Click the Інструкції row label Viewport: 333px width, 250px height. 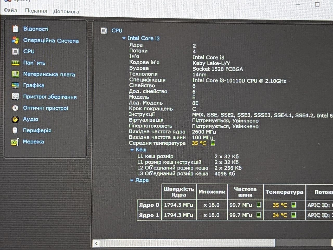[142, 114]
